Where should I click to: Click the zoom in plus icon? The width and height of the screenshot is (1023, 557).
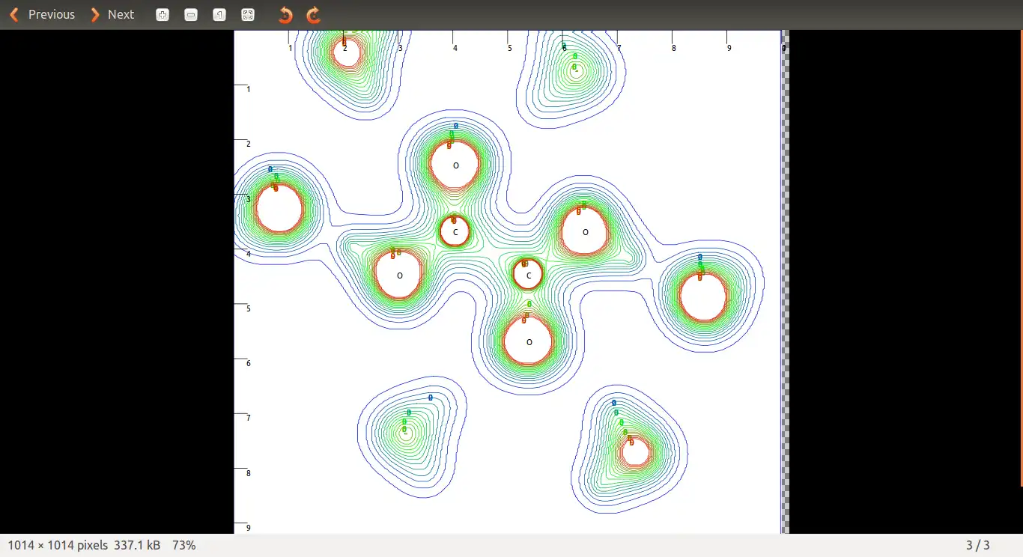(x=163, y=15)
